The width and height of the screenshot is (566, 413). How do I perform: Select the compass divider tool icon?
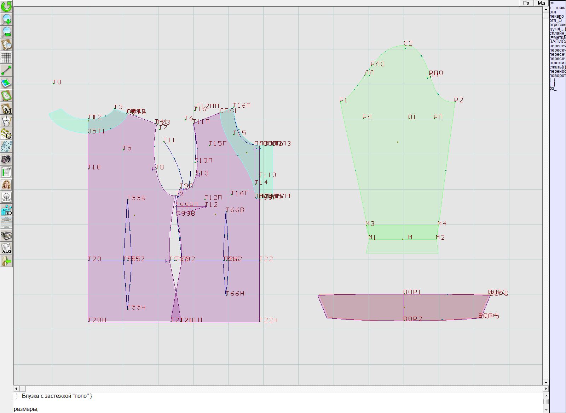point(6,121)
